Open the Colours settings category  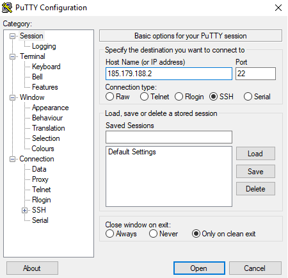point(43,149)
